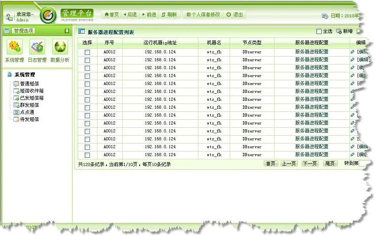Expand the 系统管理 tree root node

tap(21, 75)
